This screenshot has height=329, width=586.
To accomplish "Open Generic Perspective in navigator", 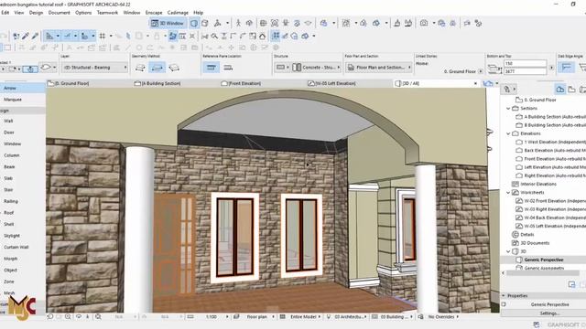I will coord(543,260).
